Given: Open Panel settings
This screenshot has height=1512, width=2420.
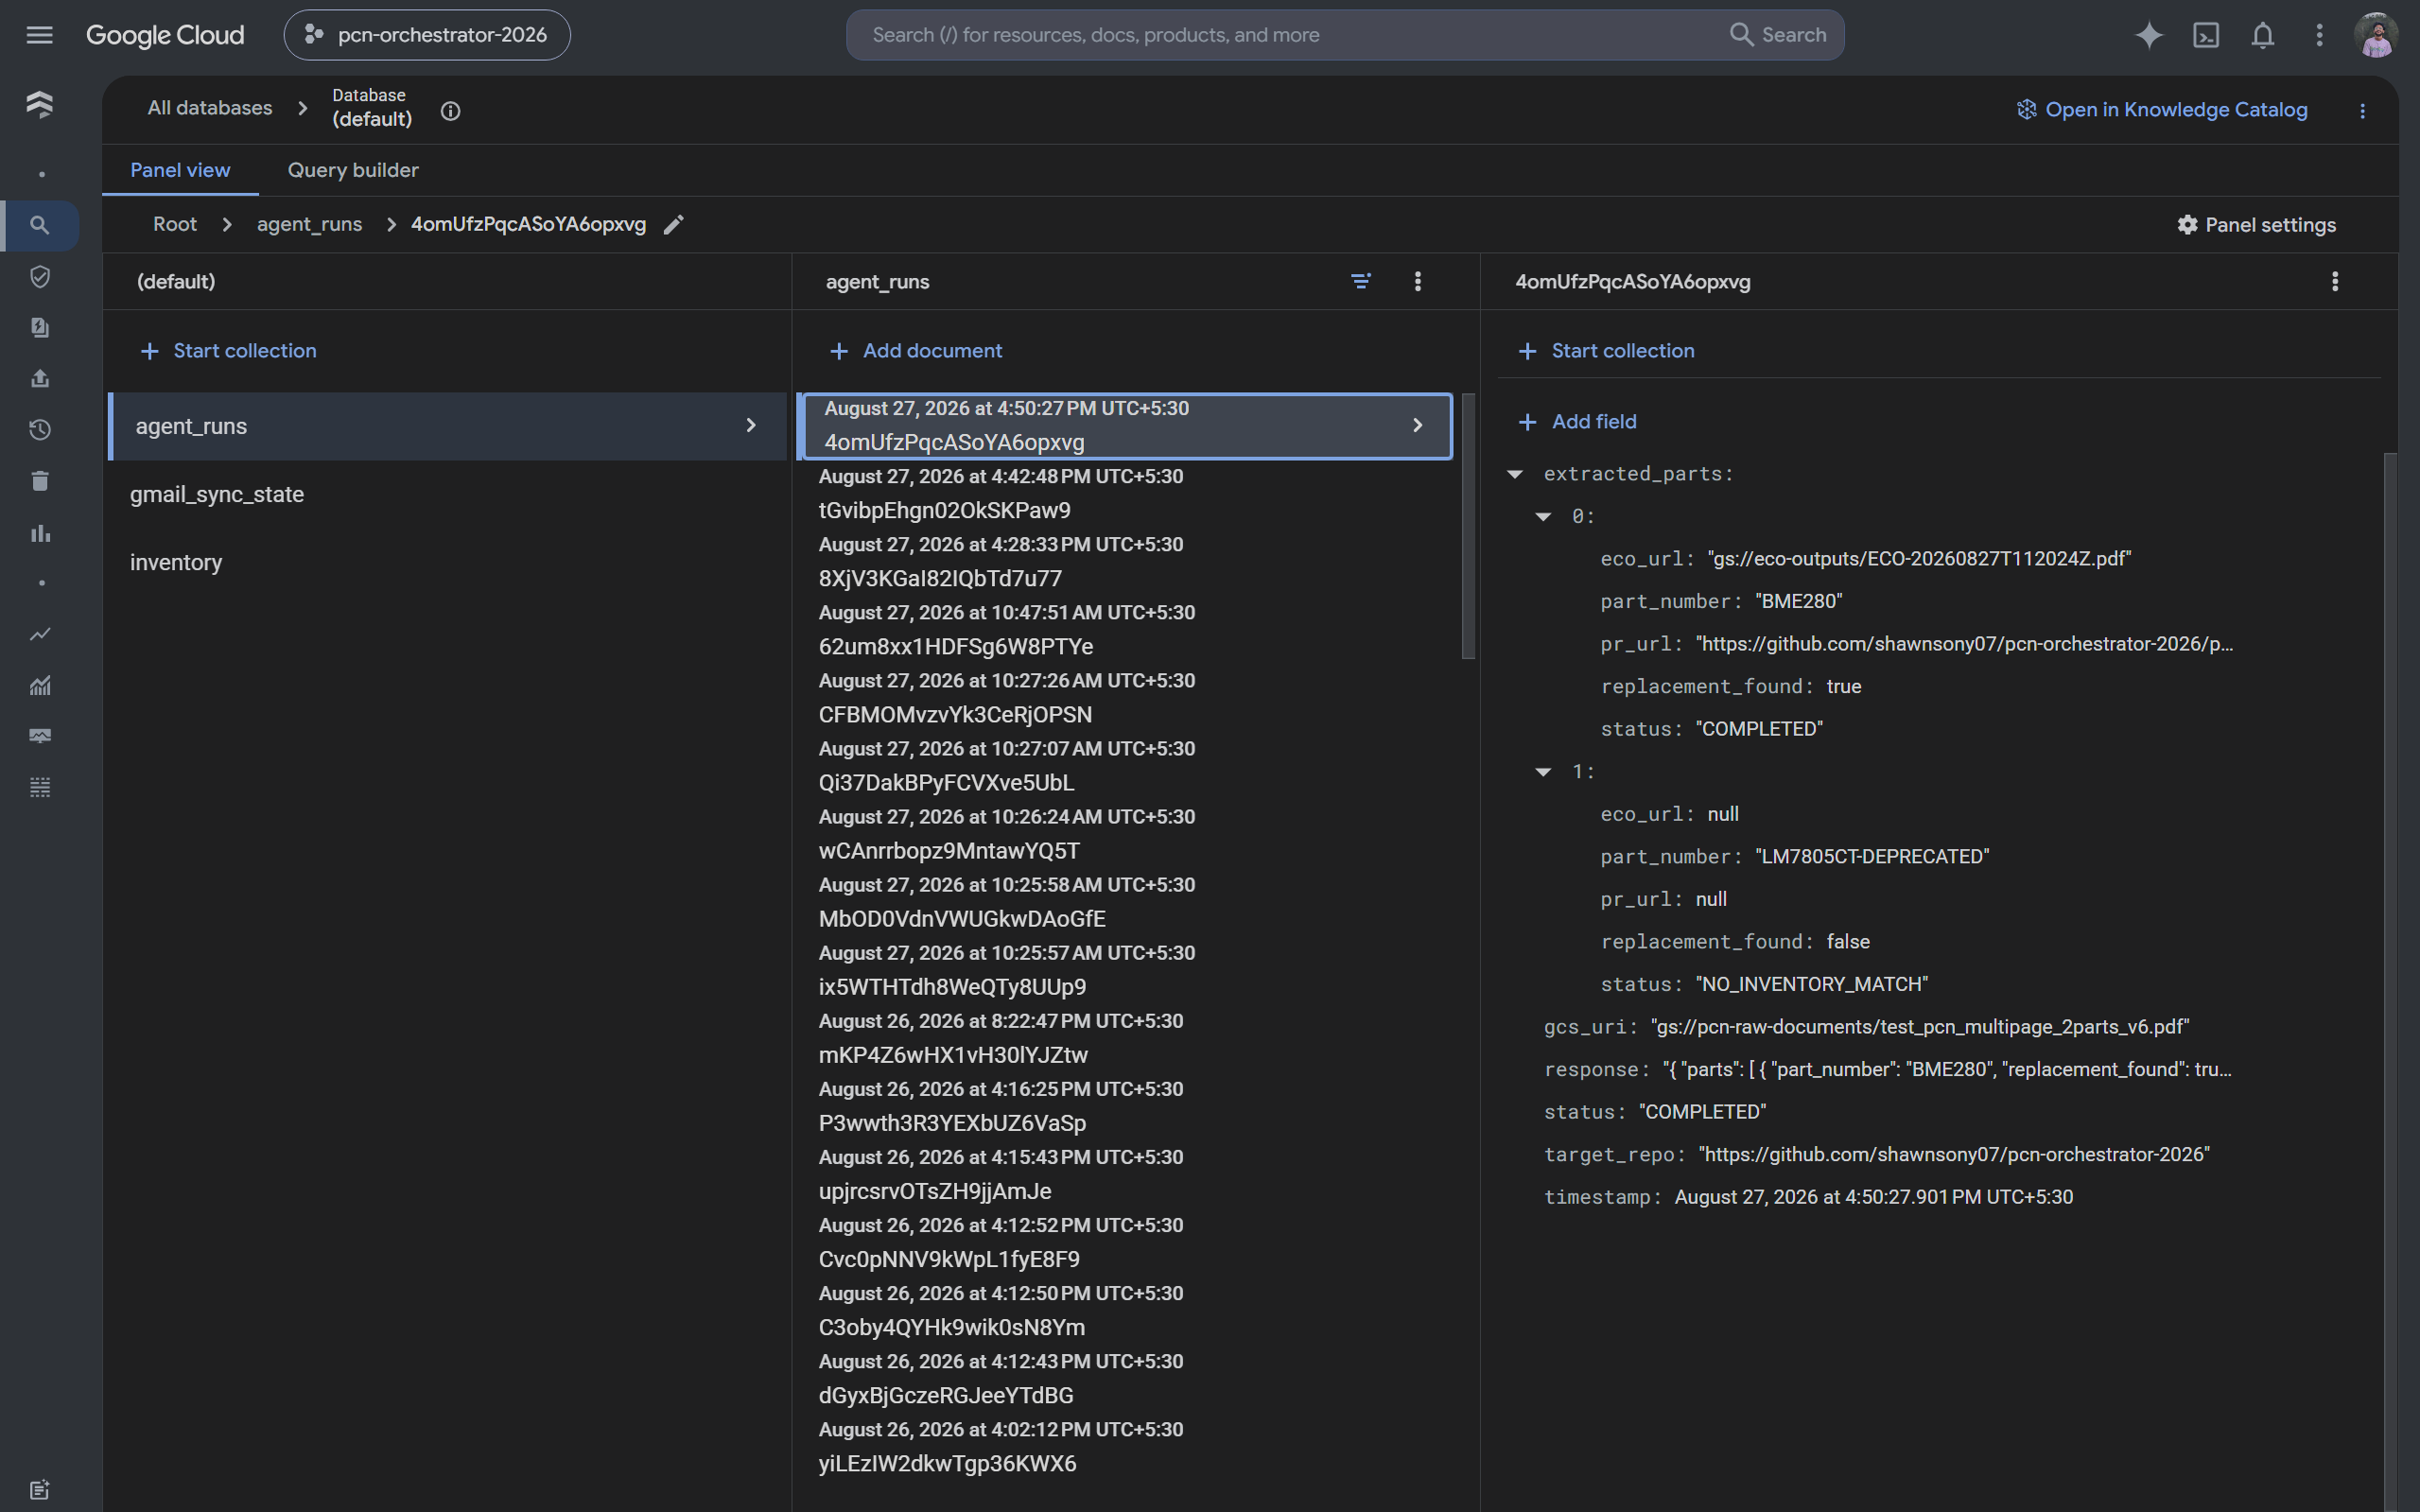Looking at the screenshot, I should [2256, 225].
